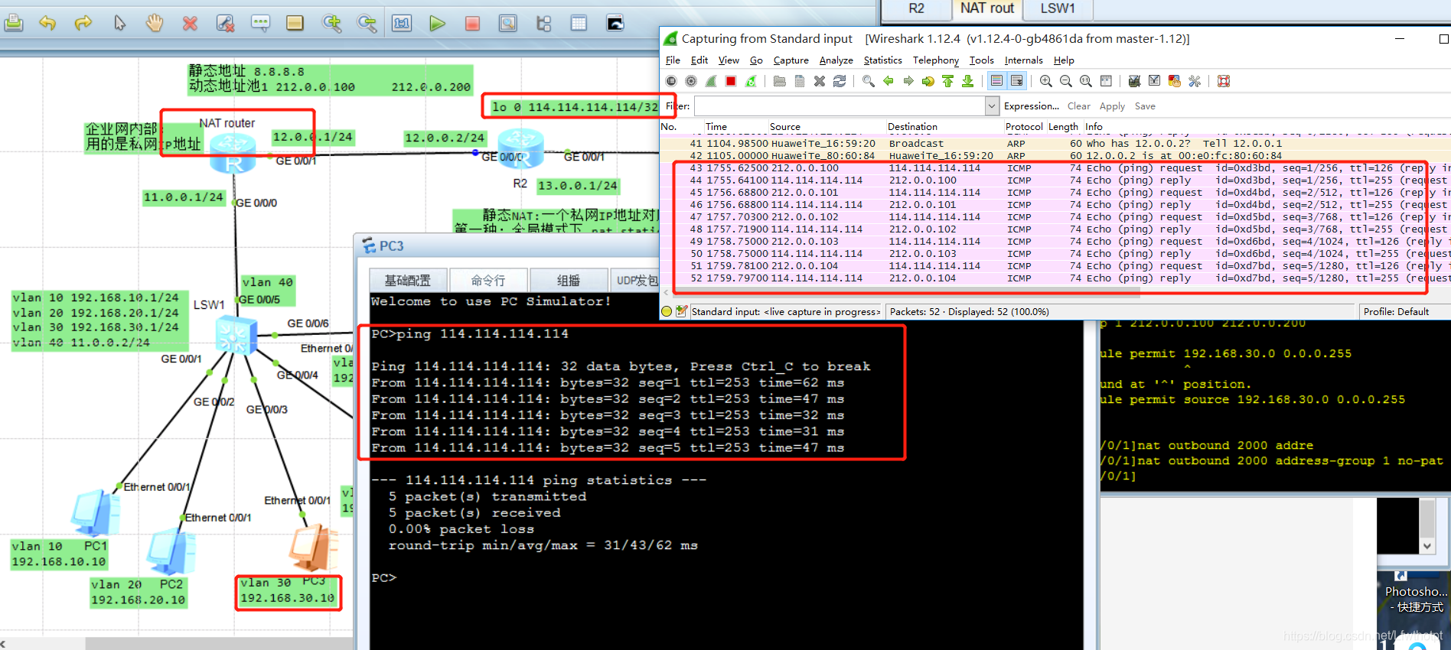This screenshot has height=650, width=1451.
Task: Open Wireshark capture interfaces list icon
Action: click(x=671, y=81)
